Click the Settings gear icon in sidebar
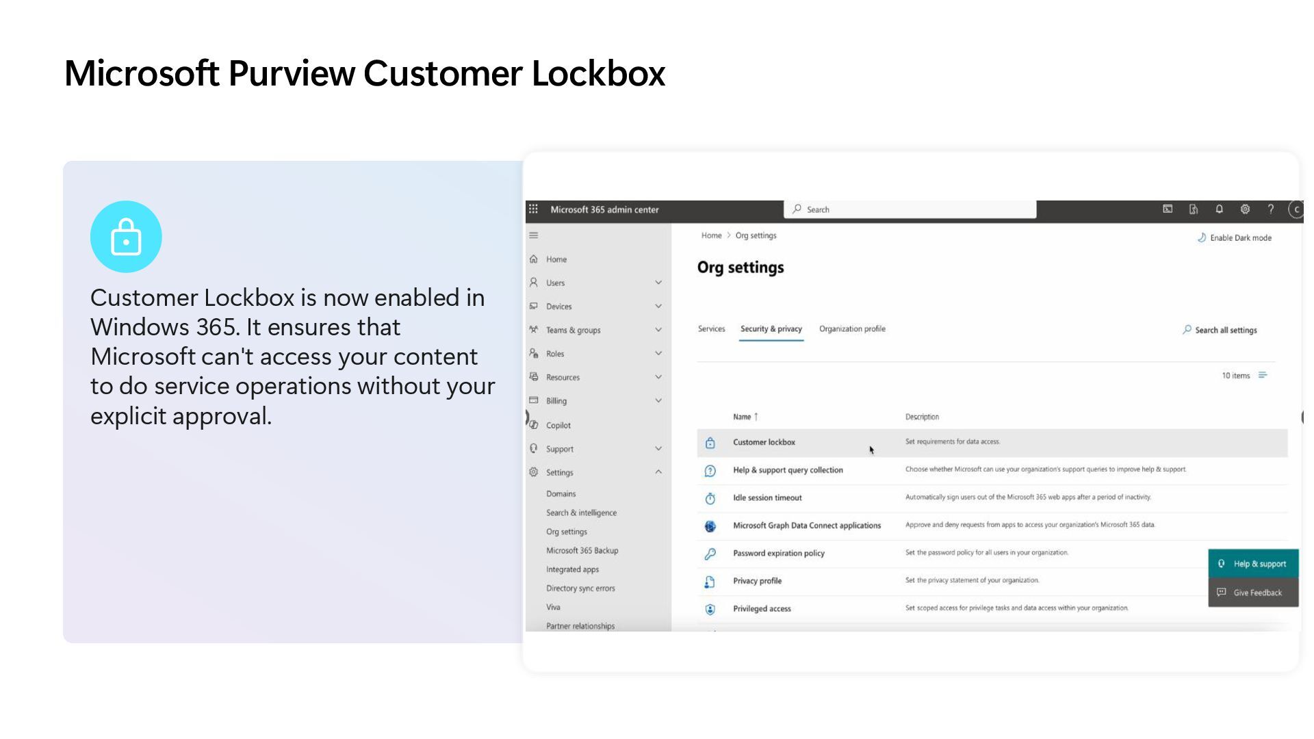Screen dimensions: 1314x739 tap(534, 472)
